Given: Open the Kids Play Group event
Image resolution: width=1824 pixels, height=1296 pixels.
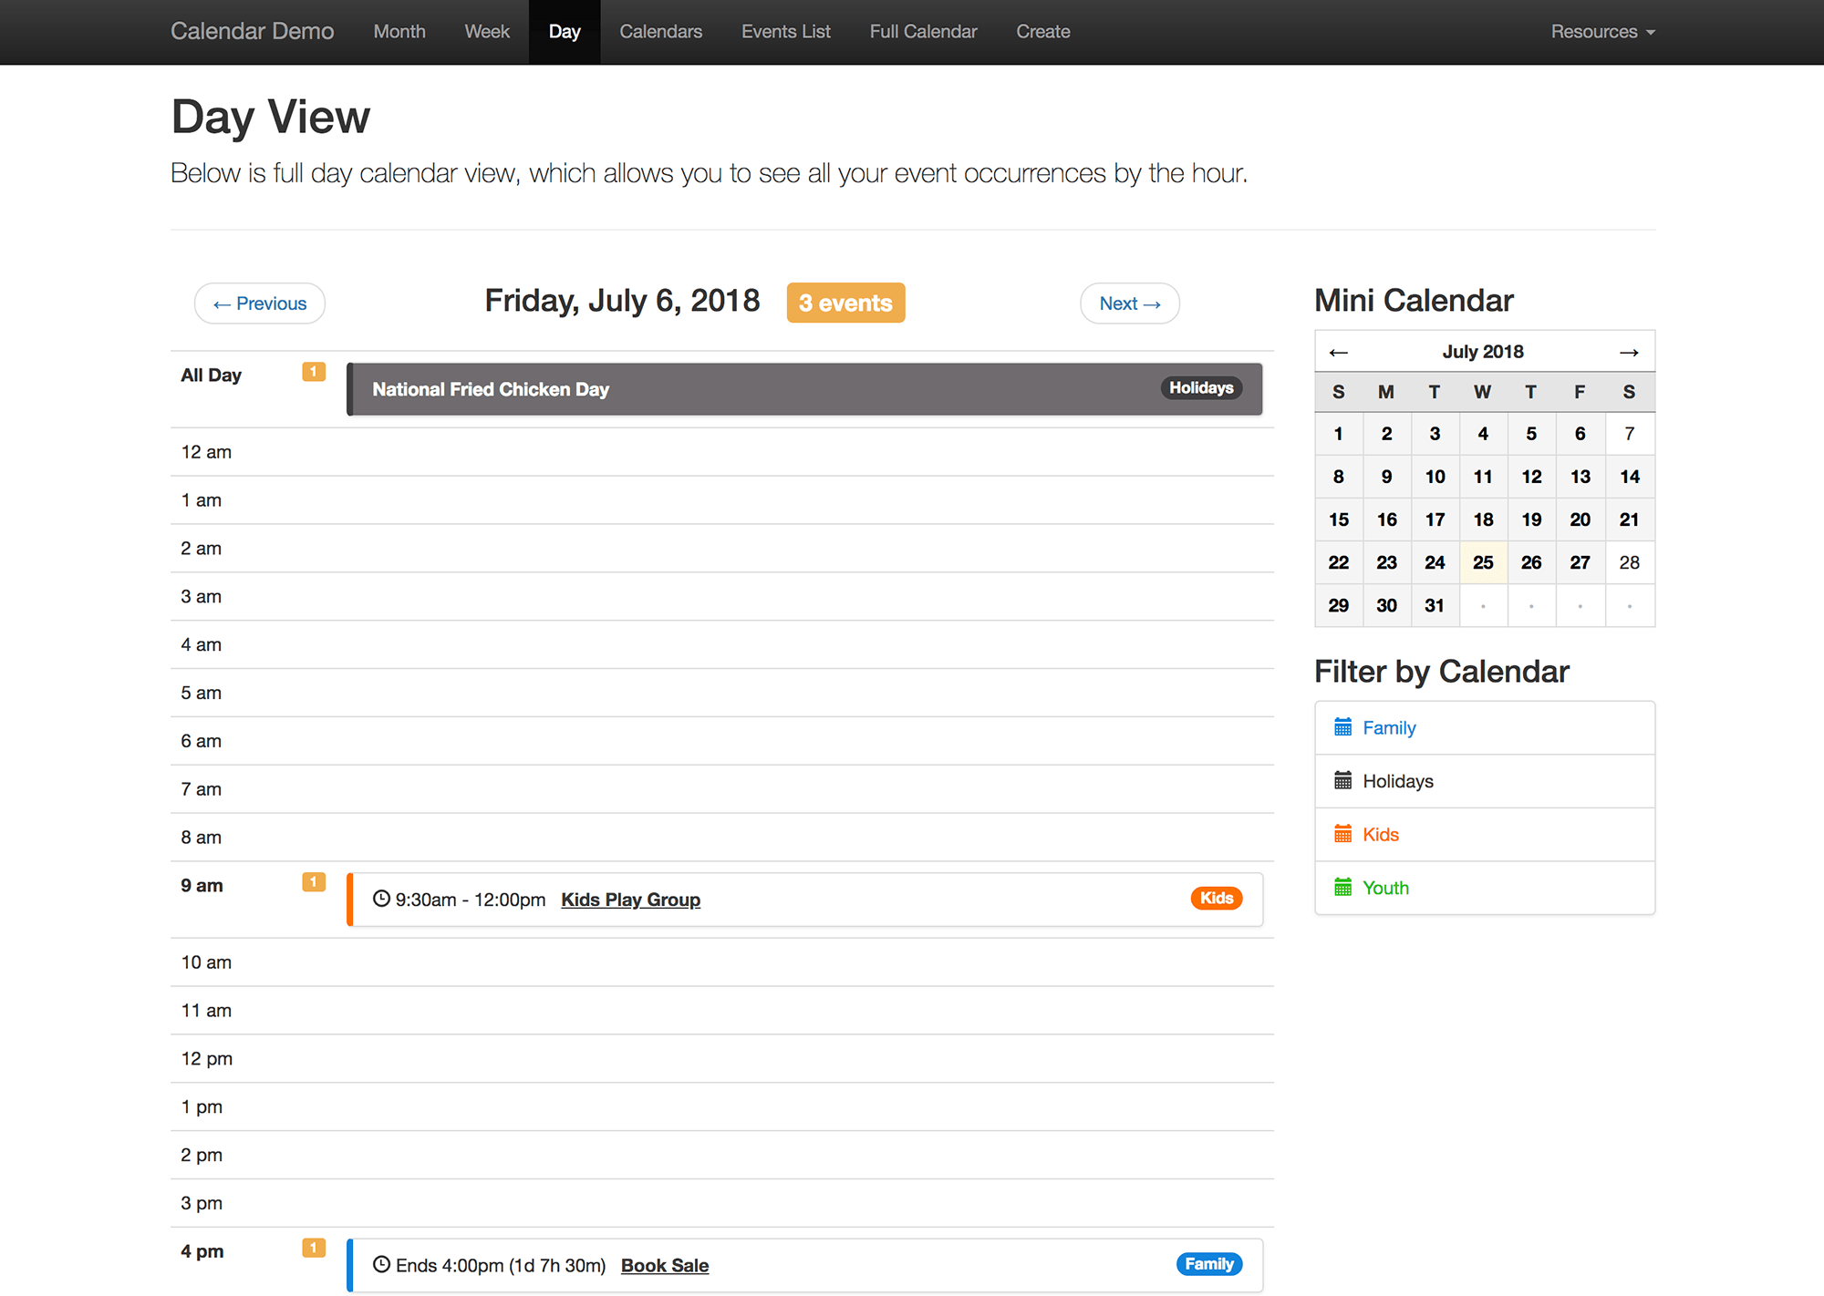Looking at the screenshot, I should point(630,899).
